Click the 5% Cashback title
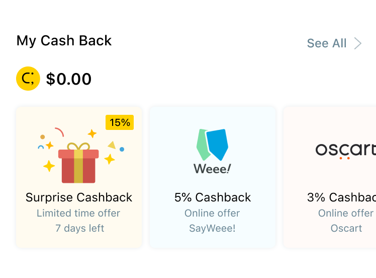 pos(213,197)
